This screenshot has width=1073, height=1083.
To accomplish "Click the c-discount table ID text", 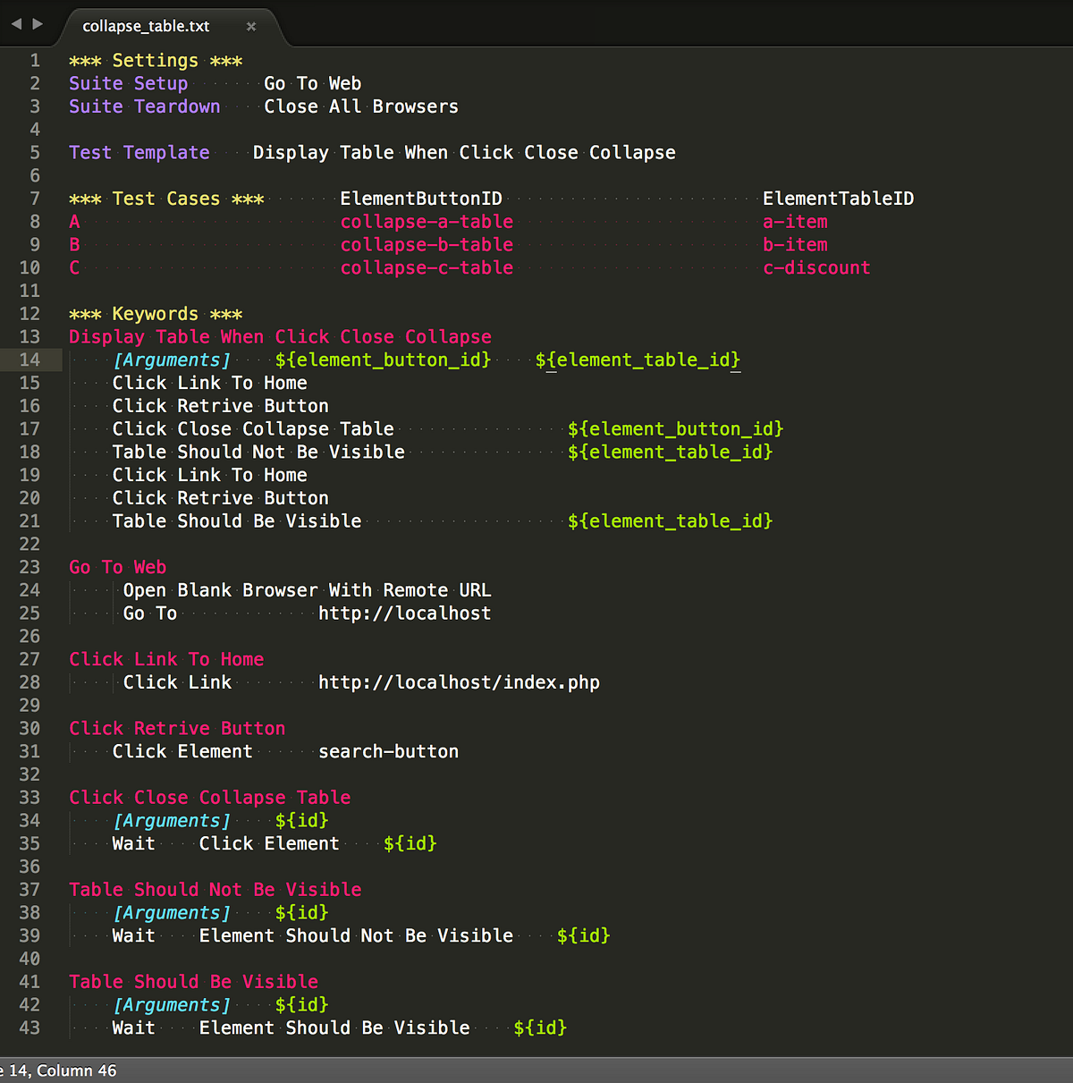I will [816, 267].
